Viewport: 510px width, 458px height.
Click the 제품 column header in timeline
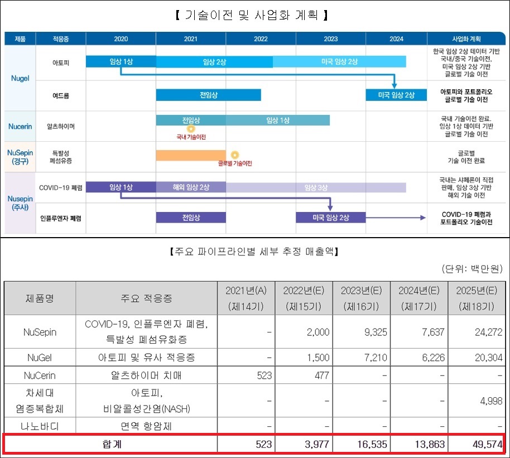[20, 38]
